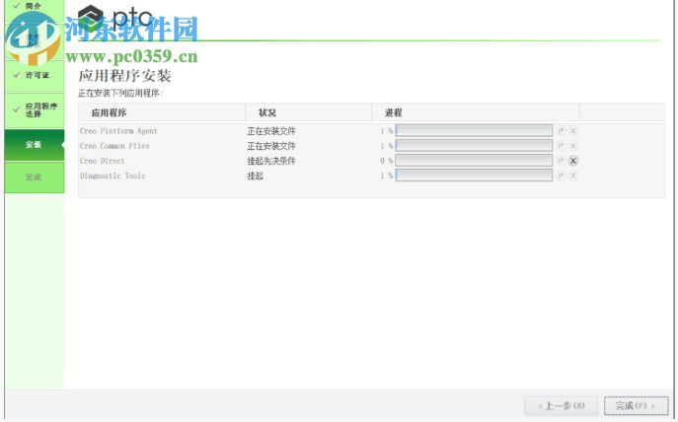This screenshot has height=422, width=678.
Task: Cancel Diagnostic Tools installation
Action: [573, 176]
